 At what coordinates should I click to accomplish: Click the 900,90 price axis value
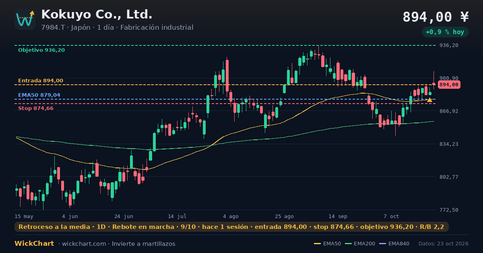tap(449, 78)
